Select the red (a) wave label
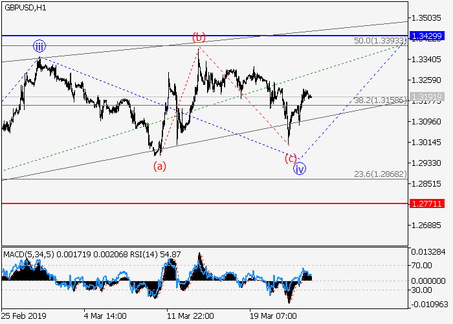 (159, 166)
